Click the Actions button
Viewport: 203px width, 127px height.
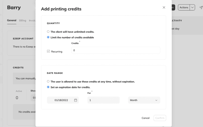[x=184, y=8]
